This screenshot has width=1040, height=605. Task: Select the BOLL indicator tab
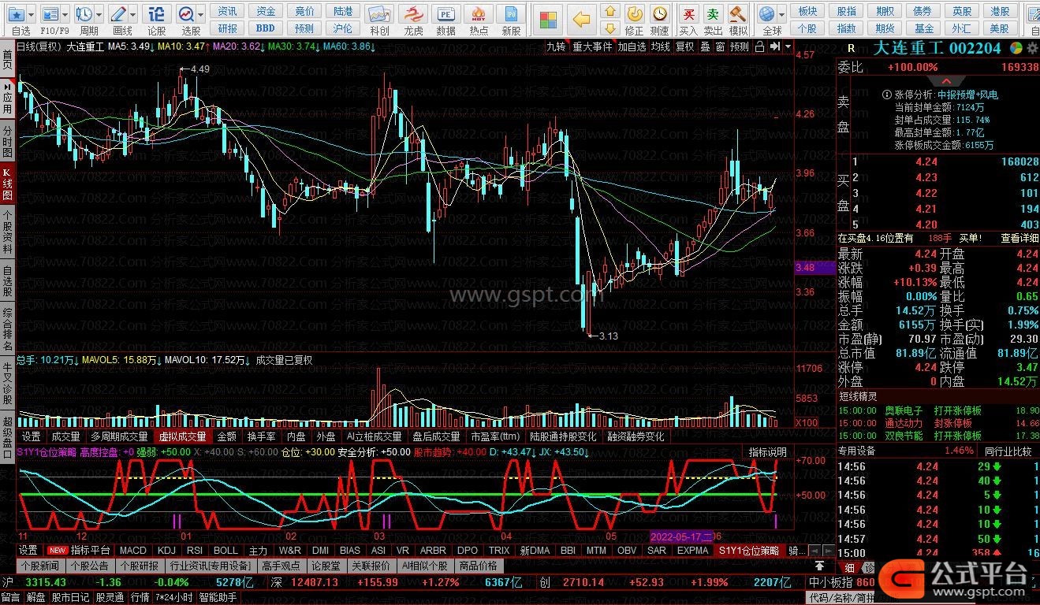click(x=226, y=550)
